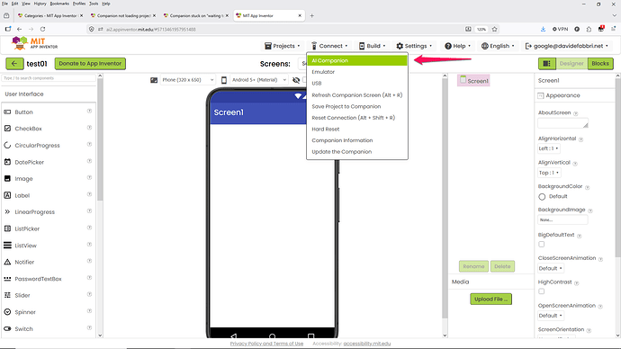Select the Spinner component icon

pyautogui.click(x=7, y=312)
